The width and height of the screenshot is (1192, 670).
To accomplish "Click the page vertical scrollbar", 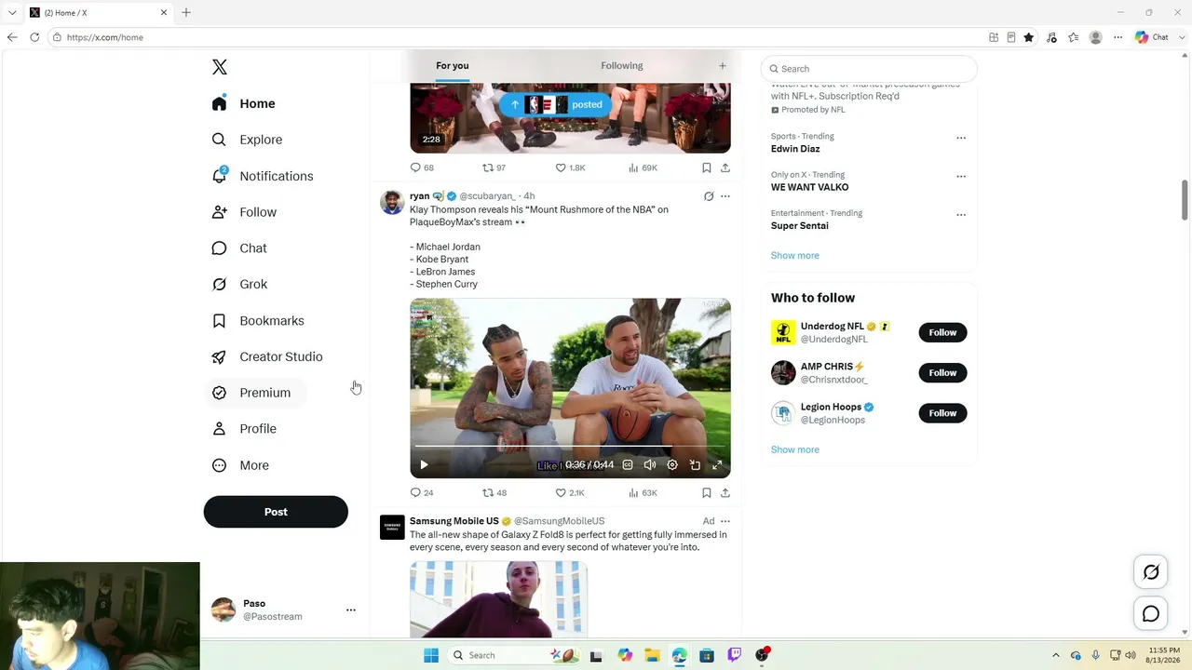I will [1185, 200].
